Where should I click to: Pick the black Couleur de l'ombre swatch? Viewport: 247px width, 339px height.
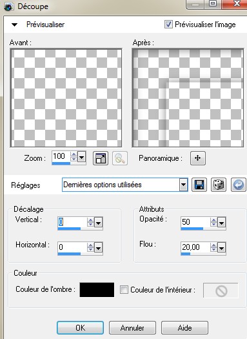coord(97,290)
